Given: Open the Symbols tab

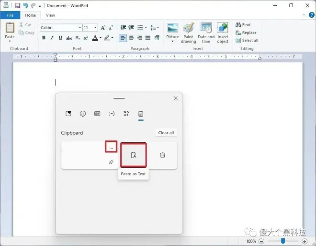Looking at the screenshot, I should click(x=126, y=114).
